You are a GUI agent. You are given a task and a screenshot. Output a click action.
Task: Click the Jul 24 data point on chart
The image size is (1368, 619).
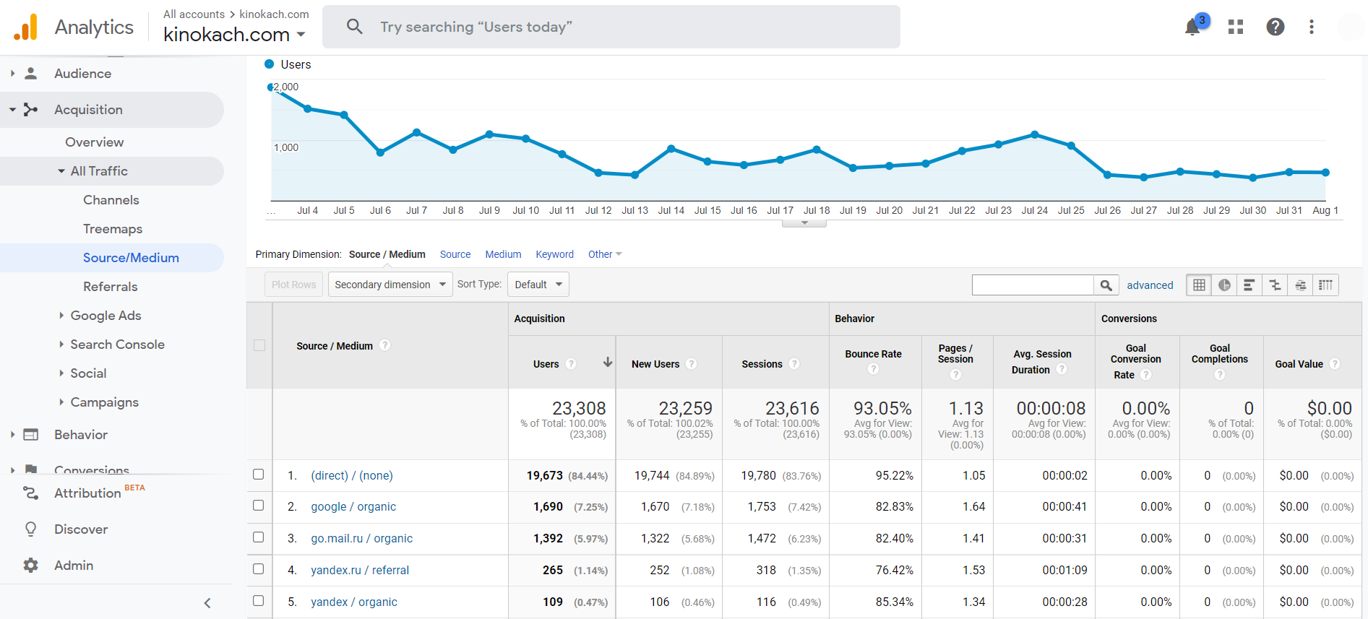pos(1035,134)
